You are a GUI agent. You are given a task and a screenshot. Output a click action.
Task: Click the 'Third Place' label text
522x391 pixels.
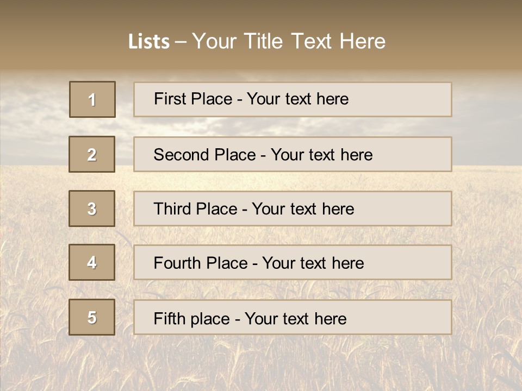(x=195, y=209)
